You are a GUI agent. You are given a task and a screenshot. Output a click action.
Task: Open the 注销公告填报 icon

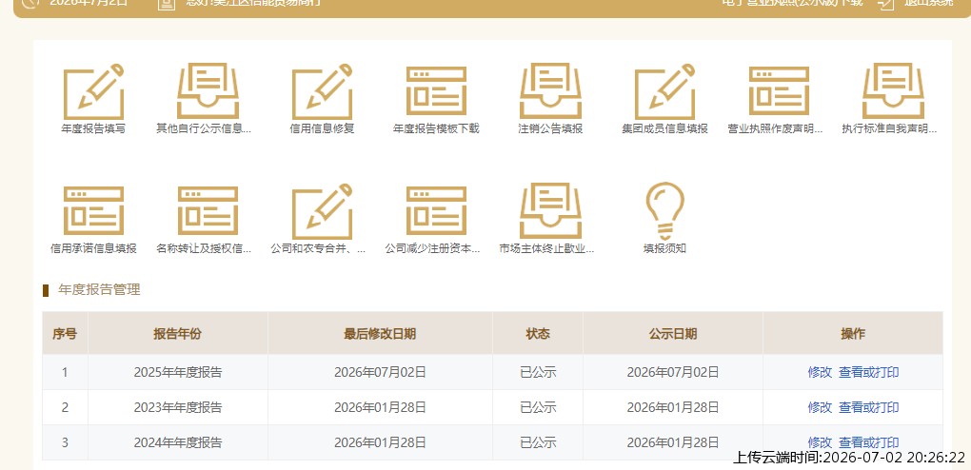[x=550, y=91]
